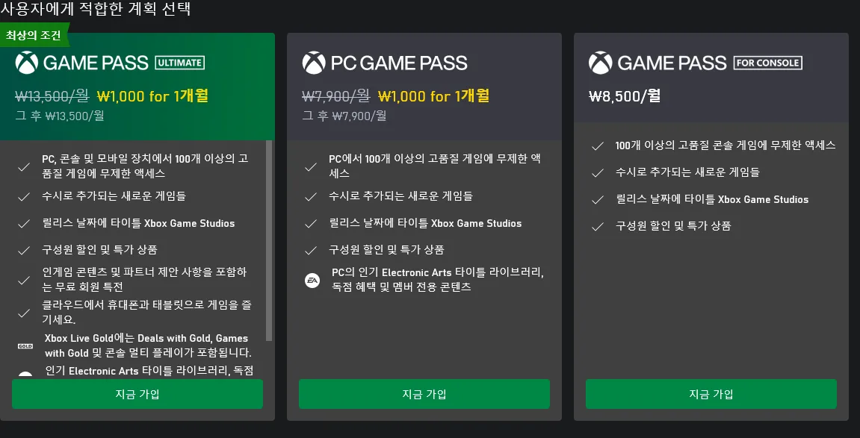This screenshot has height=438, width=860.
Task: Click the Xbox logo on Game Pass for Console
Action: coord(600,63)
